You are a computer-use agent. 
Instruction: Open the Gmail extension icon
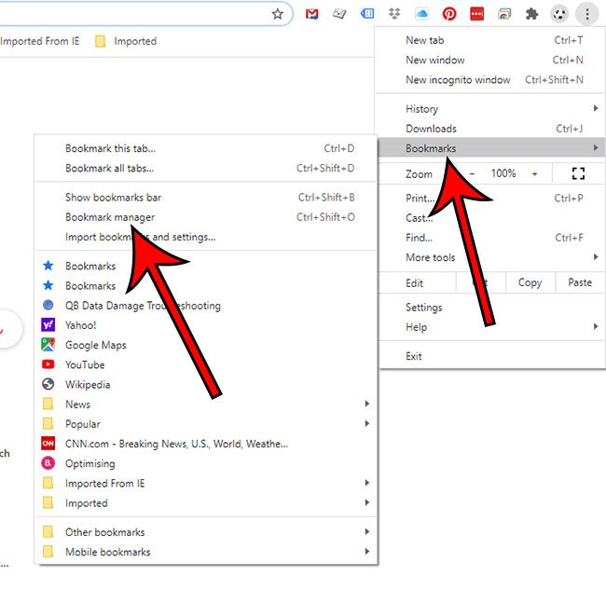click(312, 14)
